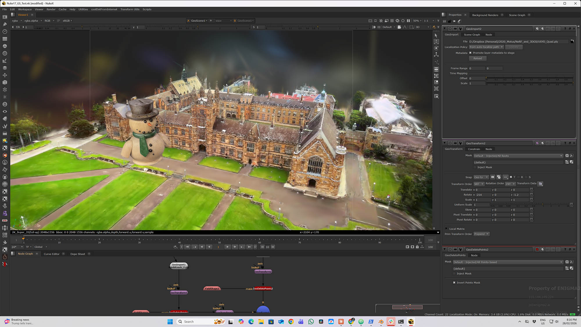Click the Reload button
The image size is (581, 327).
[x=477, y=58]
